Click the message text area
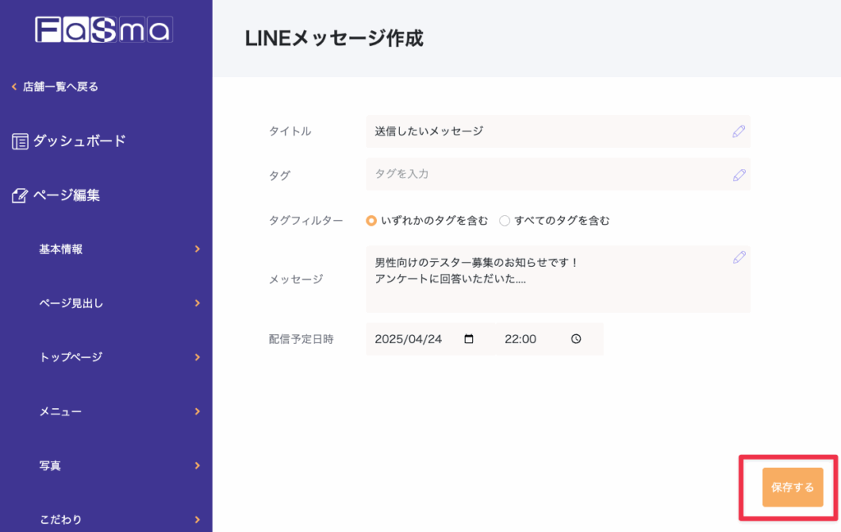841x532 pixels. [x=542, y=279]
